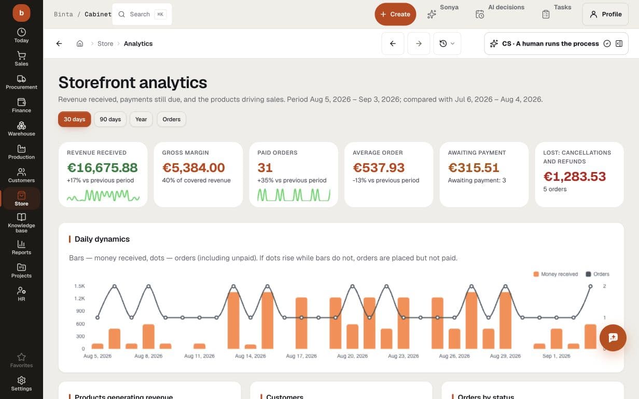This screenshot has height=399, width=639.
Task: Click the Analytics breadcrumb text
Action: pos(138,44)
